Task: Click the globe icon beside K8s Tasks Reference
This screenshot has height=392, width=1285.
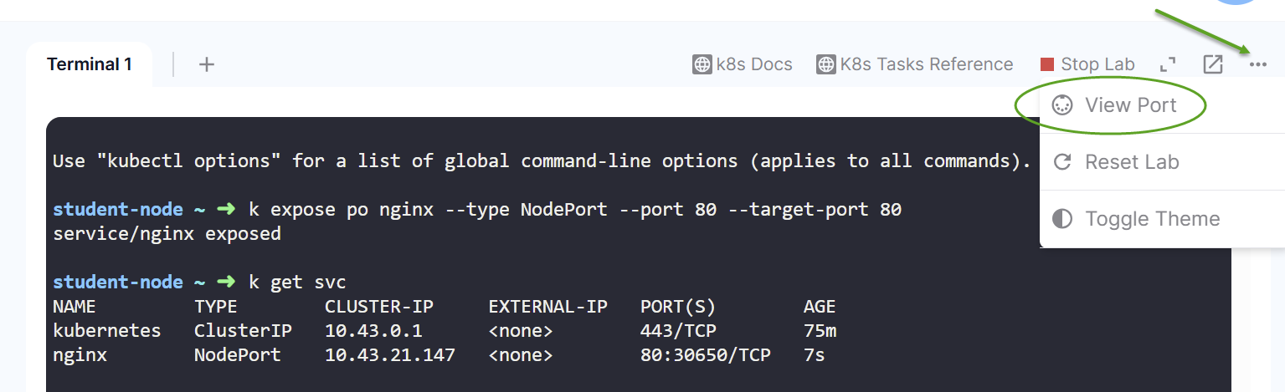Action: (826, 64)
